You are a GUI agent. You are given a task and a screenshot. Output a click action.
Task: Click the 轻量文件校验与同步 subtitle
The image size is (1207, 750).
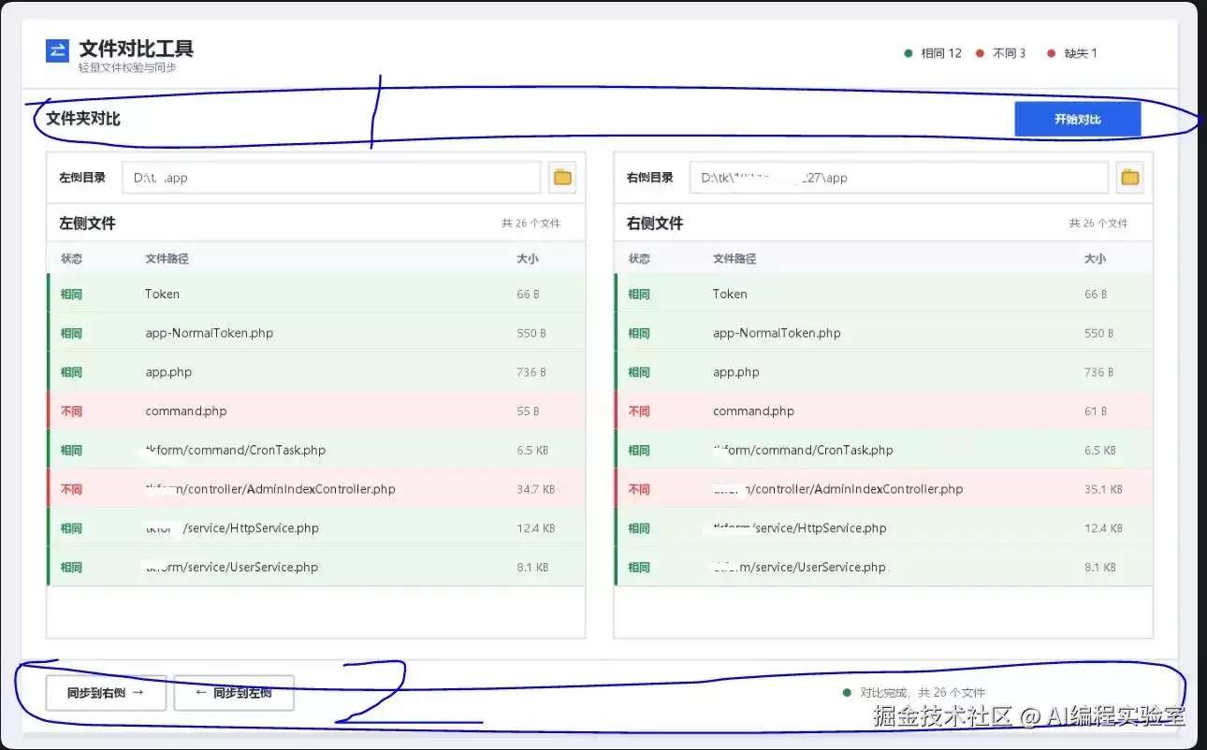pos(128,68)
